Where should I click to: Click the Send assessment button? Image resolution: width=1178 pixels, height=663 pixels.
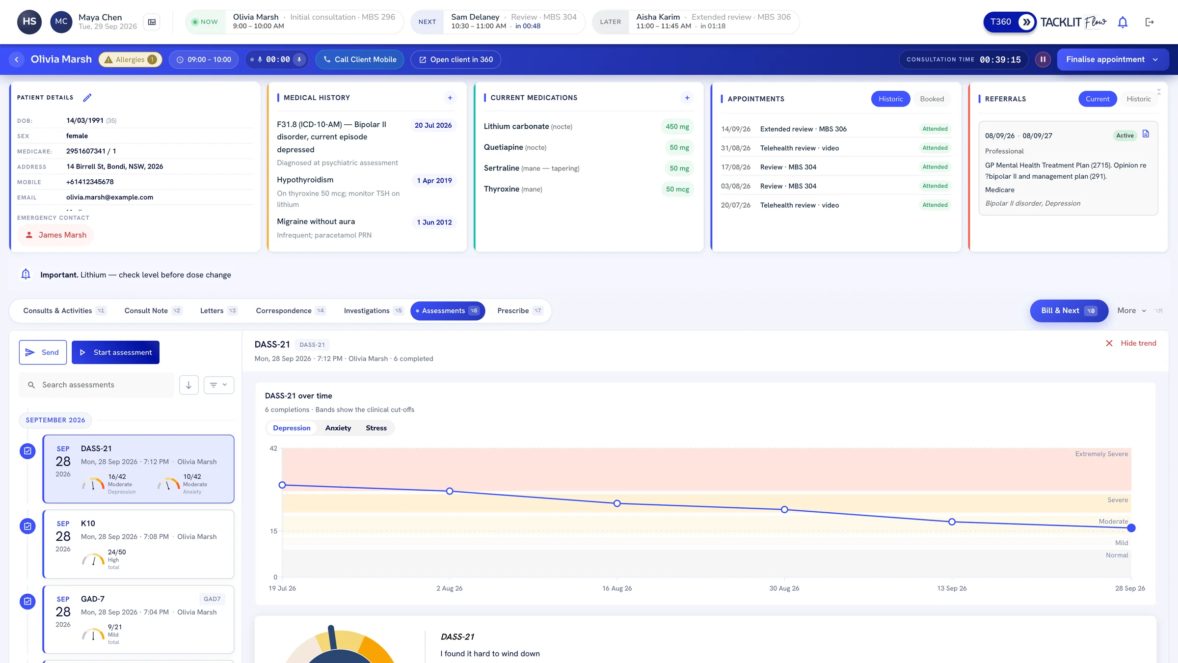[x=43, y=353]
